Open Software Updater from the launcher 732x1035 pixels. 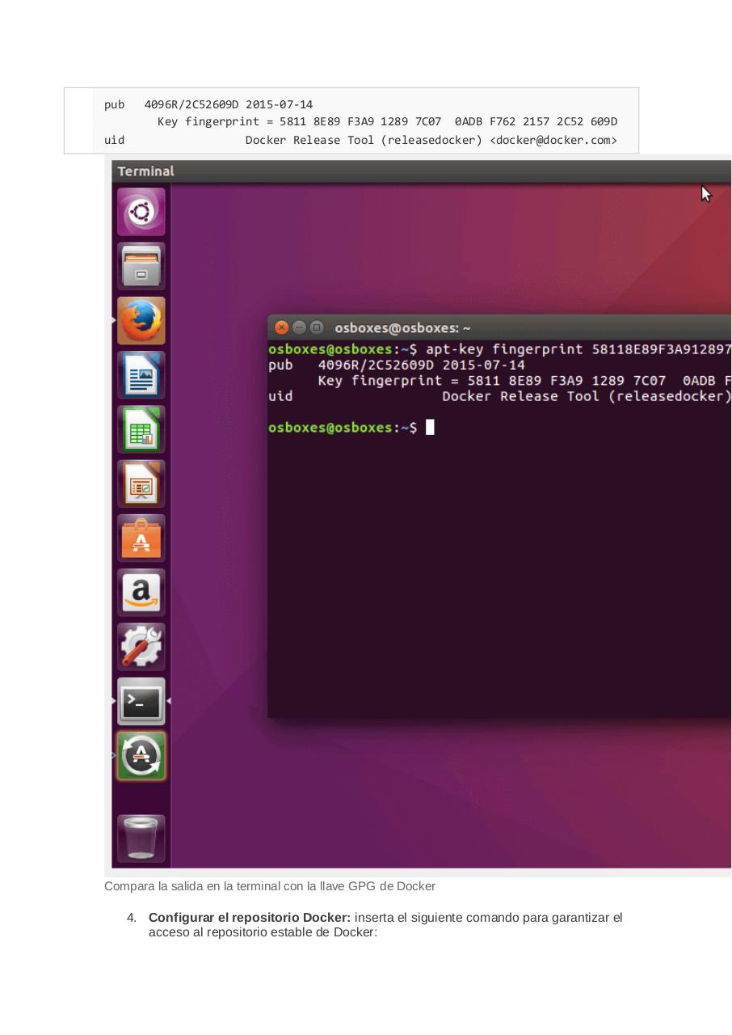(141, 756)
